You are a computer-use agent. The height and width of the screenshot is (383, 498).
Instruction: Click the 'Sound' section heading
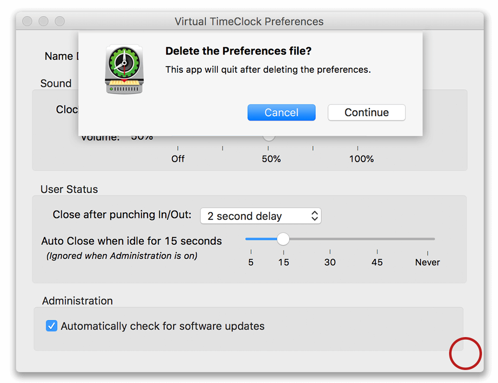coord(56,83)
